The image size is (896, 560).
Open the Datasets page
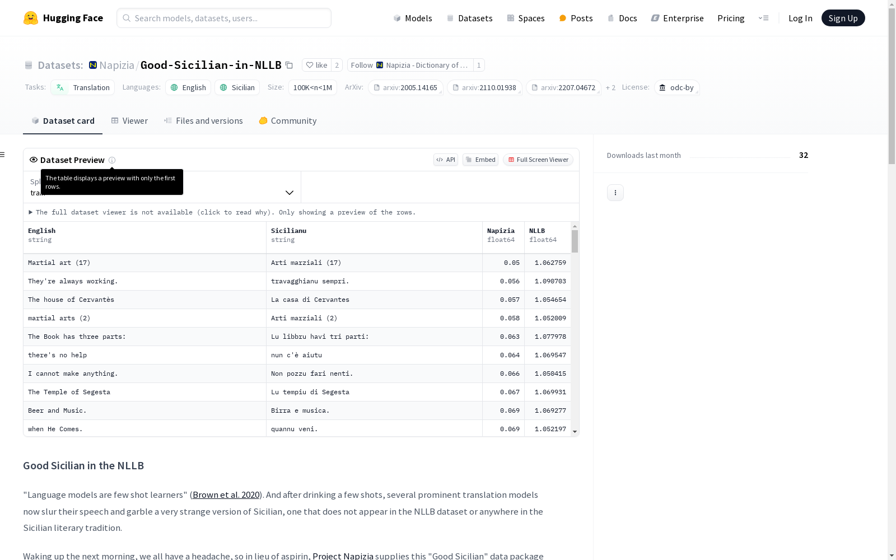[469, 18]
